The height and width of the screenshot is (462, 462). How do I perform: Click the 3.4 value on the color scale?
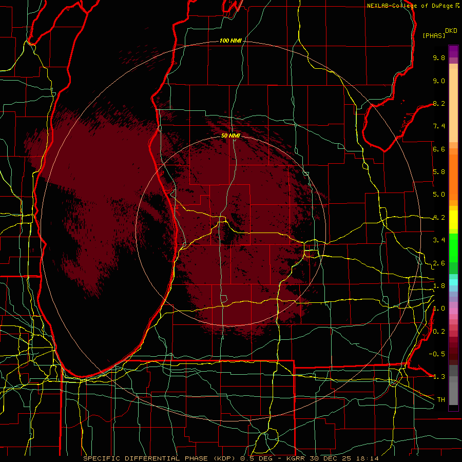(x=439, y=240)
